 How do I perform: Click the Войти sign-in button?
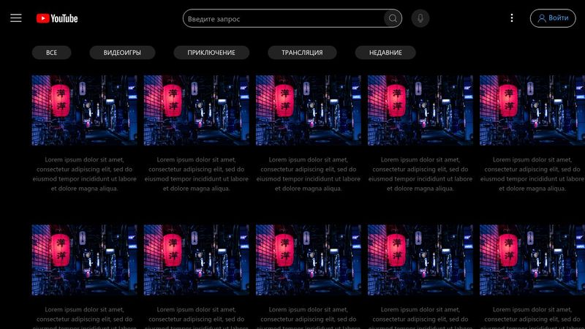pos(552,18)
